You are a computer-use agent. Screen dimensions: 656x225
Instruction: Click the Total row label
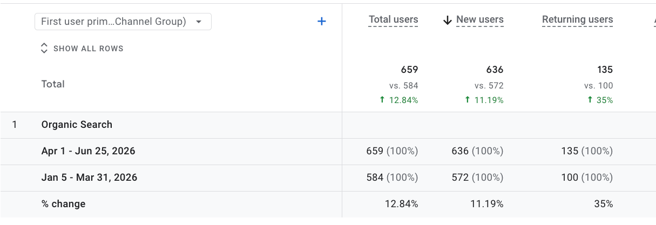53,84
